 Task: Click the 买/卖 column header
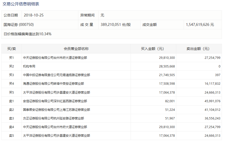[11, 49]
